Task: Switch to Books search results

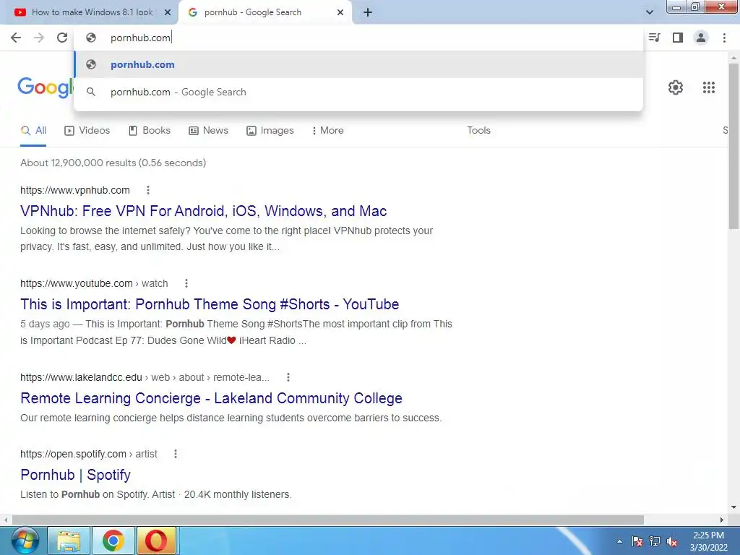Action: pyautogui.click(x=150, y=131)
